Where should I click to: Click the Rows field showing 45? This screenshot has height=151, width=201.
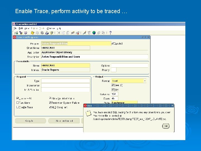click(x=115, y=98)
